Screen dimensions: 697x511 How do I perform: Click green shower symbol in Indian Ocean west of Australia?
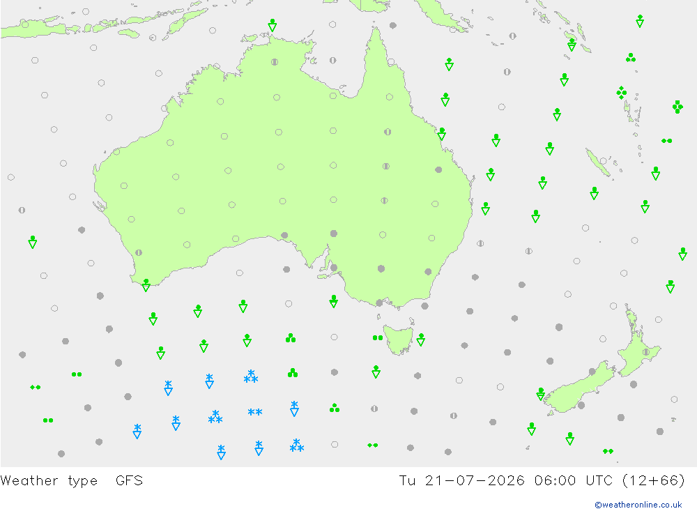coord(33,243)
